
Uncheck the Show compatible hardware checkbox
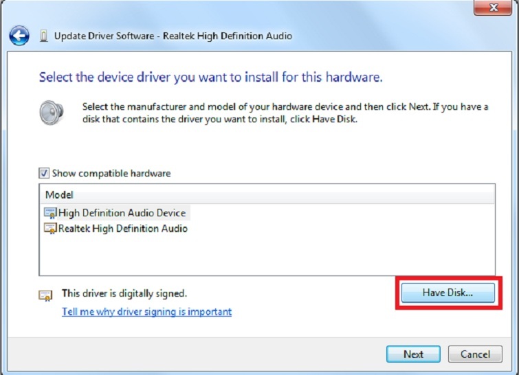44,174
